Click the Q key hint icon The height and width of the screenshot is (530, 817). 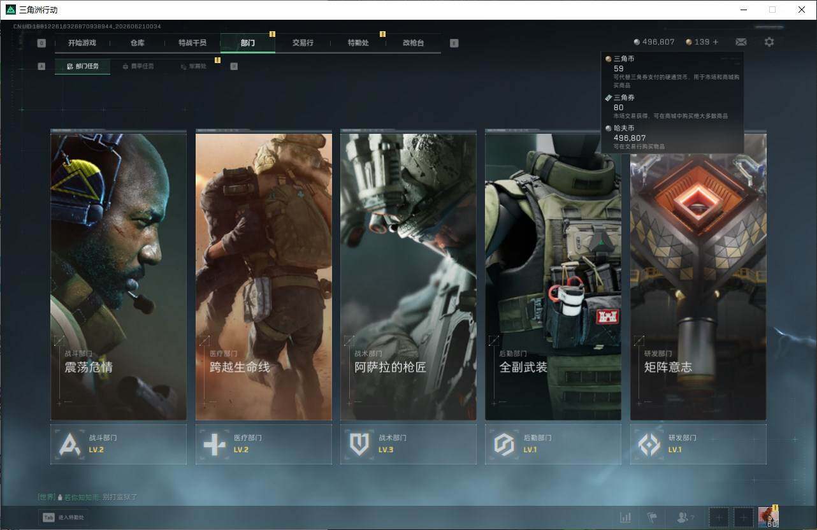[x=41, y=43]
